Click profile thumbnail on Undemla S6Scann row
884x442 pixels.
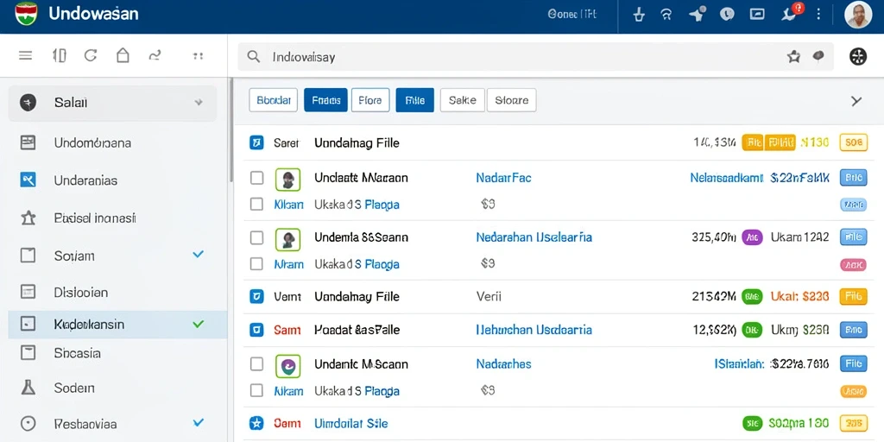(x=287, y=239)
